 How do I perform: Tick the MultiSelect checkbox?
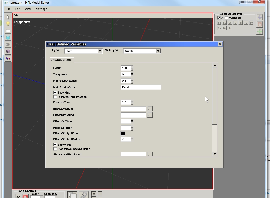[x=227, y=18]
